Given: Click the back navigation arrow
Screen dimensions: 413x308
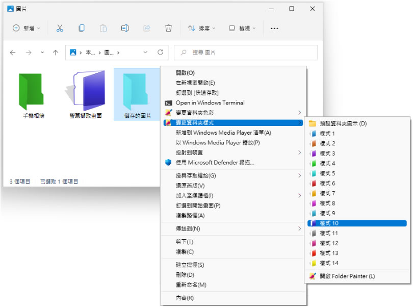Looking at the screenshot, I should 13,52.
